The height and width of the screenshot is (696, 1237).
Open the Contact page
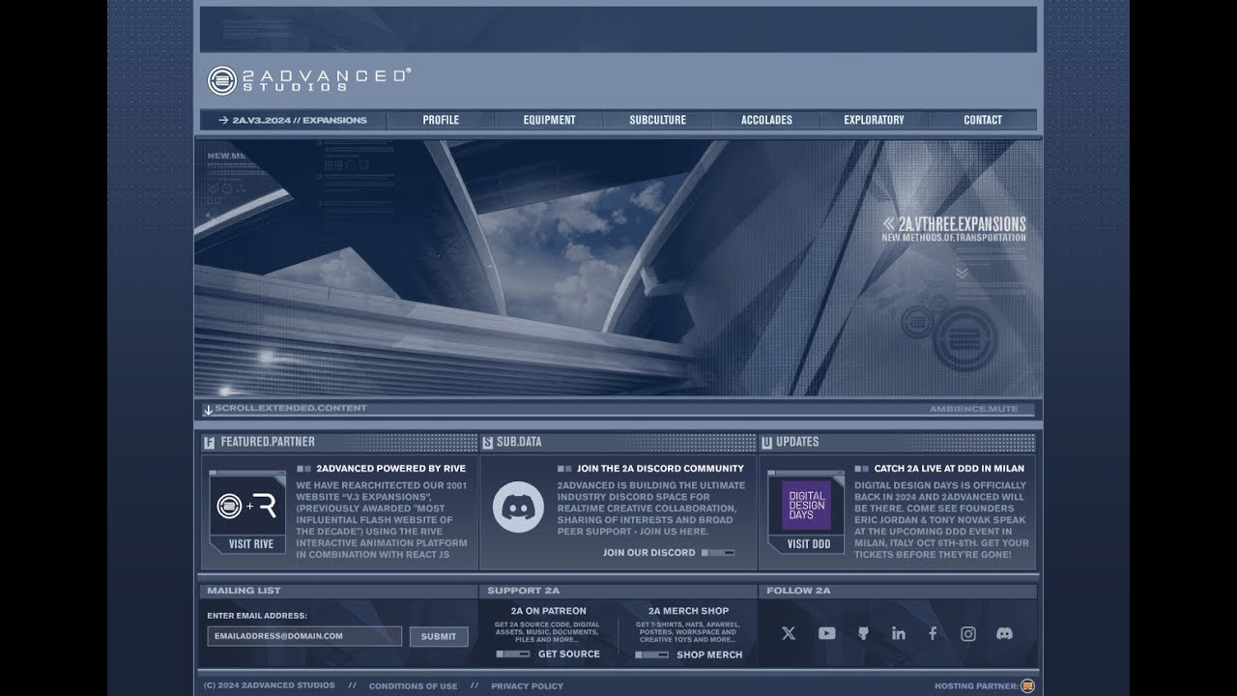click(x=983, y=120)
